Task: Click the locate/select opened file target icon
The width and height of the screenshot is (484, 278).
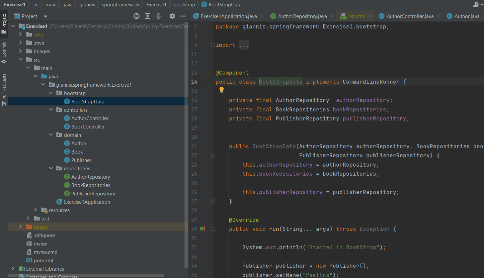Action: [x=136, y=16]
